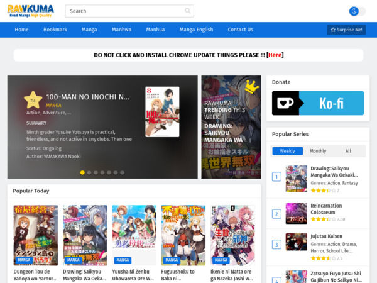Open Dungeon Tou de Yadoya cover
This screenshot has height=283, width=377.
pos(36,235)
